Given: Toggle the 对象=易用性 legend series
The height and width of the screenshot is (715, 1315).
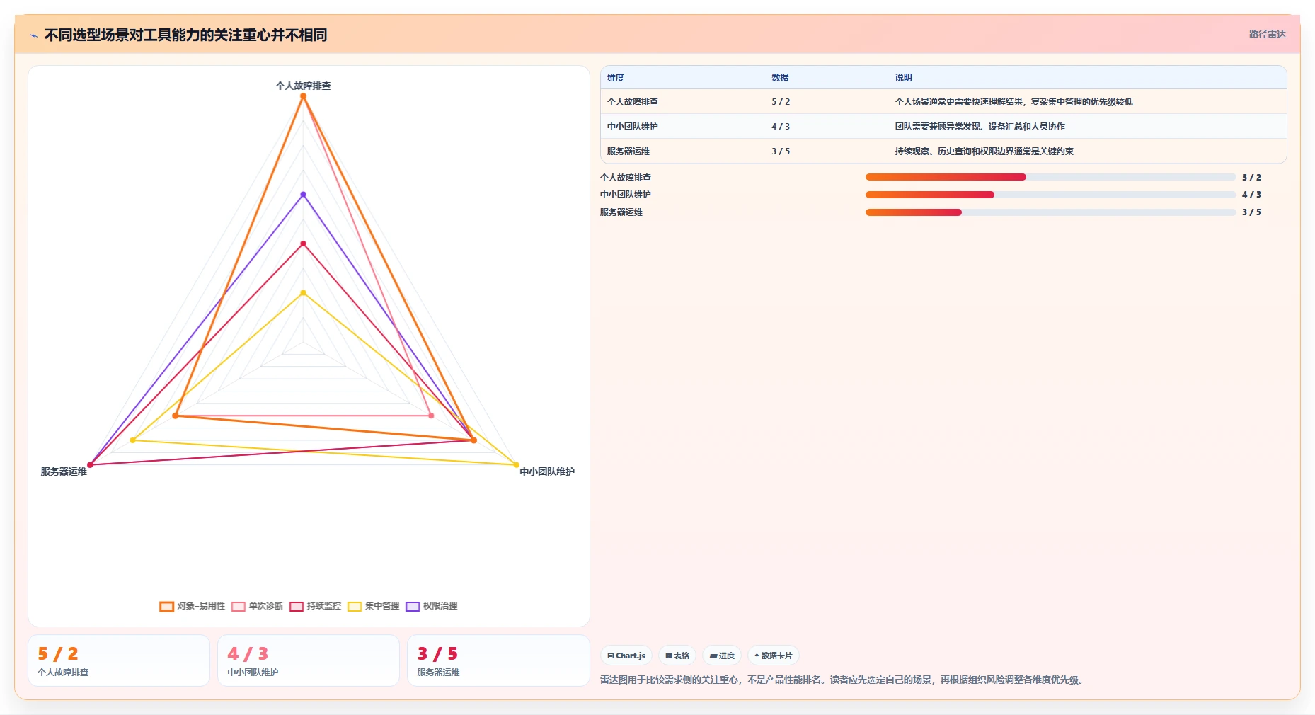Looking at the screenshot, I should click(x=193, y=606).
